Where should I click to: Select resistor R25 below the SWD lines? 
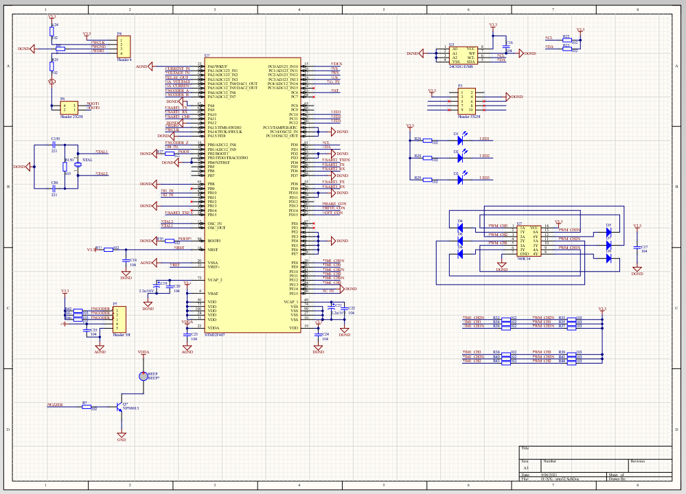[52, 66]
